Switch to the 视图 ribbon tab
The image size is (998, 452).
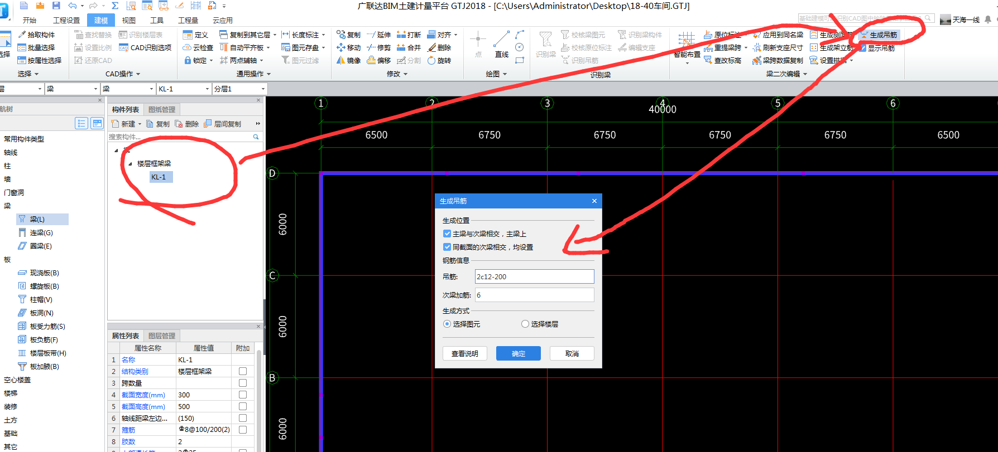[x=129, y=20]
